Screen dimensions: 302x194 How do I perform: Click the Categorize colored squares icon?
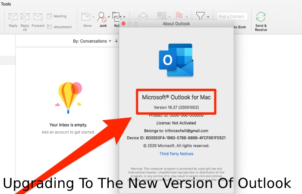point(162,16)
